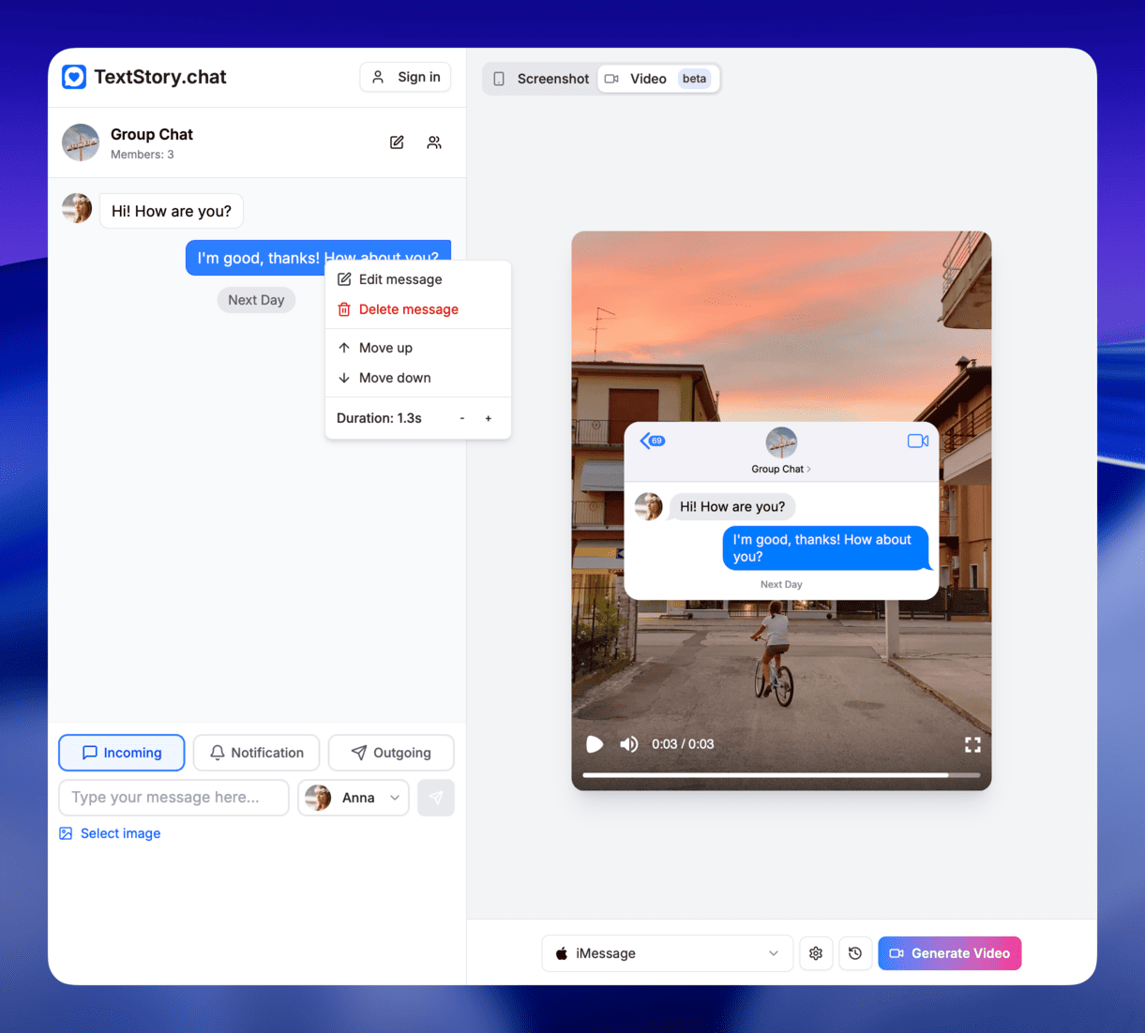Switch to Outgoing message type
1145x1033 pixels.
click(391, 753)
